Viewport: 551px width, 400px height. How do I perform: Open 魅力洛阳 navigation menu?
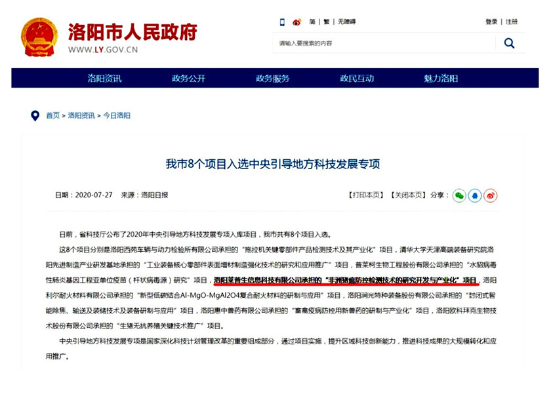[x=441, y=78]
